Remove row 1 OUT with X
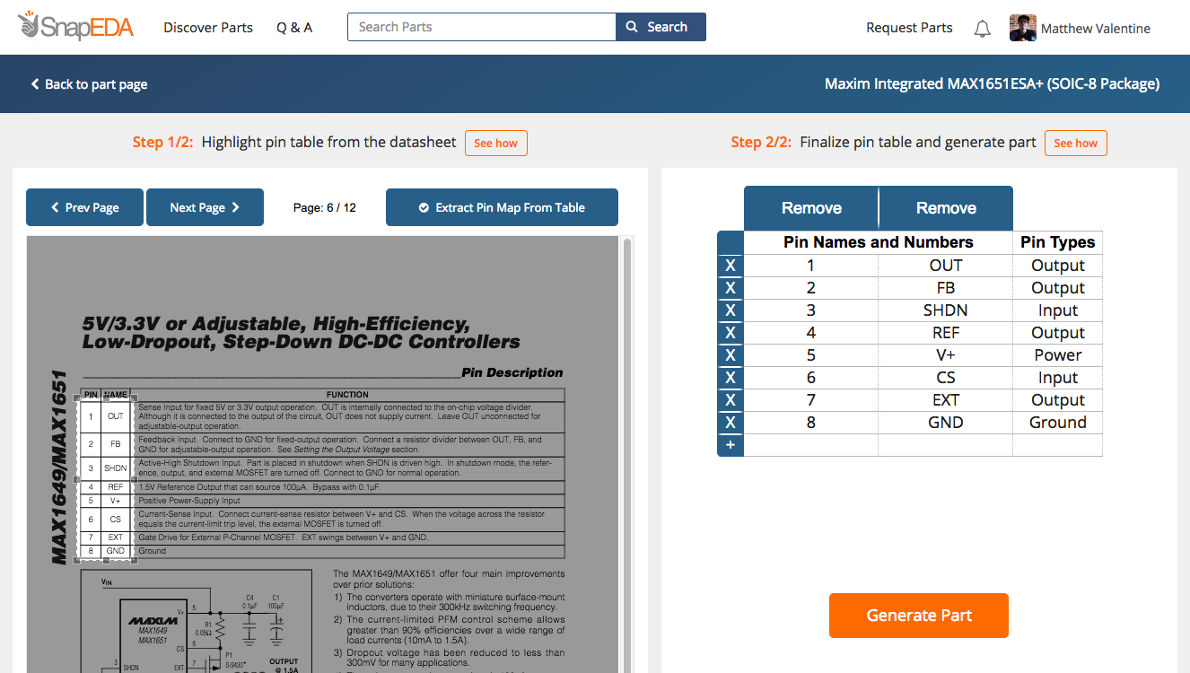The image size is (1190, 673). pos(731,266)
